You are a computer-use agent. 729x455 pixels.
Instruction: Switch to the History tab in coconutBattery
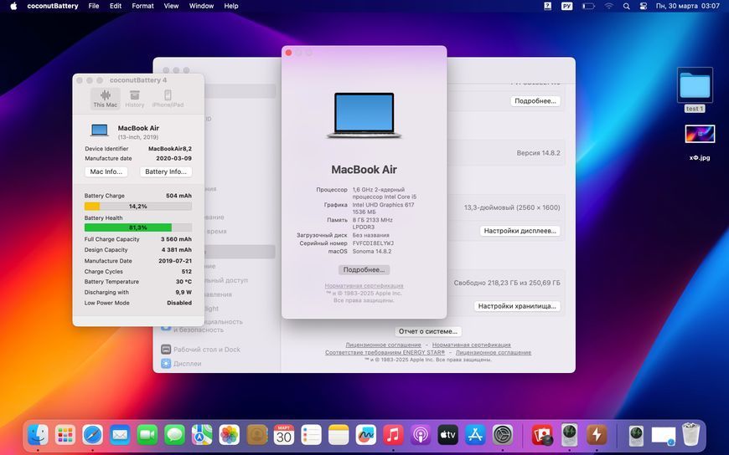(x=135, y=99)
